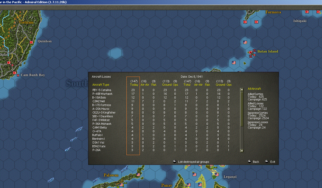This screenshot has height=188, width=322.
Task: Select the B-17D Fortress row
Action: point(161,105)
